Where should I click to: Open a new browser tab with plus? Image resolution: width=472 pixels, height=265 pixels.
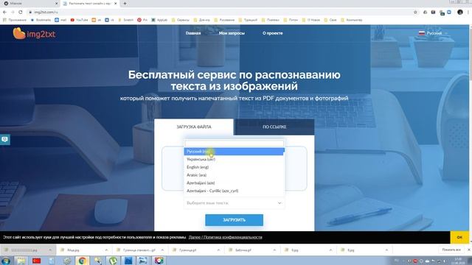pos(125,4)
